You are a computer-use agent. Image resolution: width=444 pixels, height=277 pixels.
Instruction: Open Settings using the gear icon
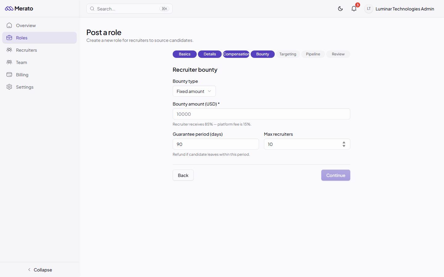pos(9,87)
